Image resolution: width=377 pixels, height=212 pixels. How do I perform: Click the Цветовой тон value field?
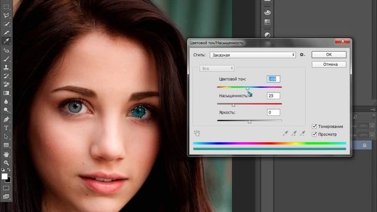click(x=273, y=79)
